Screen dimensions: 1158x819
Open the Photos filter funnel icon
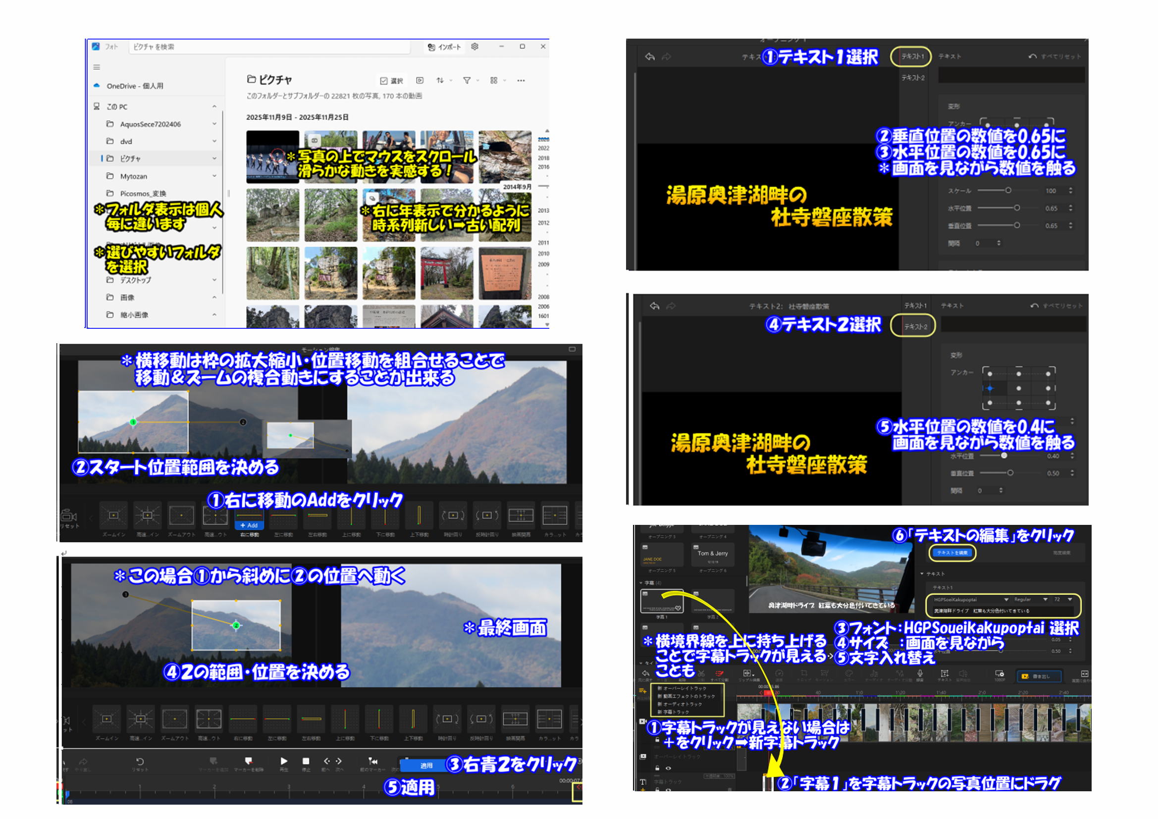coord(467,80)
